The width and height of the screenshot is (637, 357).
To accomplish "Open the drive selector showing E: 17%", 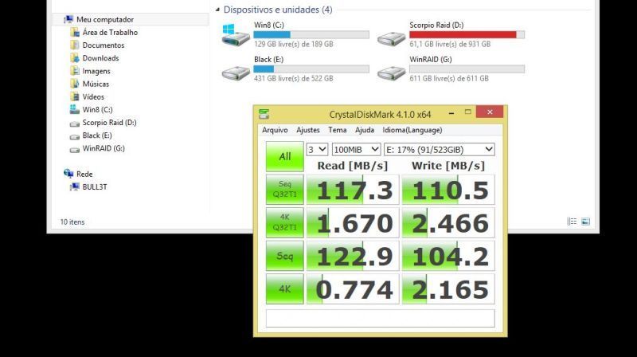I will pyautogui.click(x=439, y=149).
